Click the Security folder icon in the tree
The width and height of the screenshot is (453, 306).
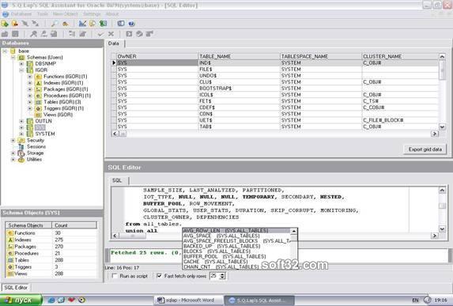[x=21, y=141]
